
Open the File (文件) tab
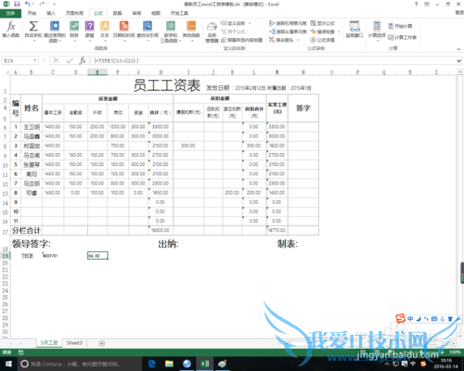(x=10, y=13)
